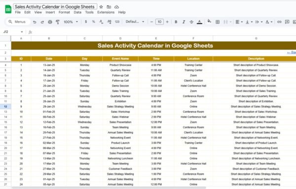Redo the last action
Image resolution: width=296 pixels, height=189 pixels.
click(42, 22)
